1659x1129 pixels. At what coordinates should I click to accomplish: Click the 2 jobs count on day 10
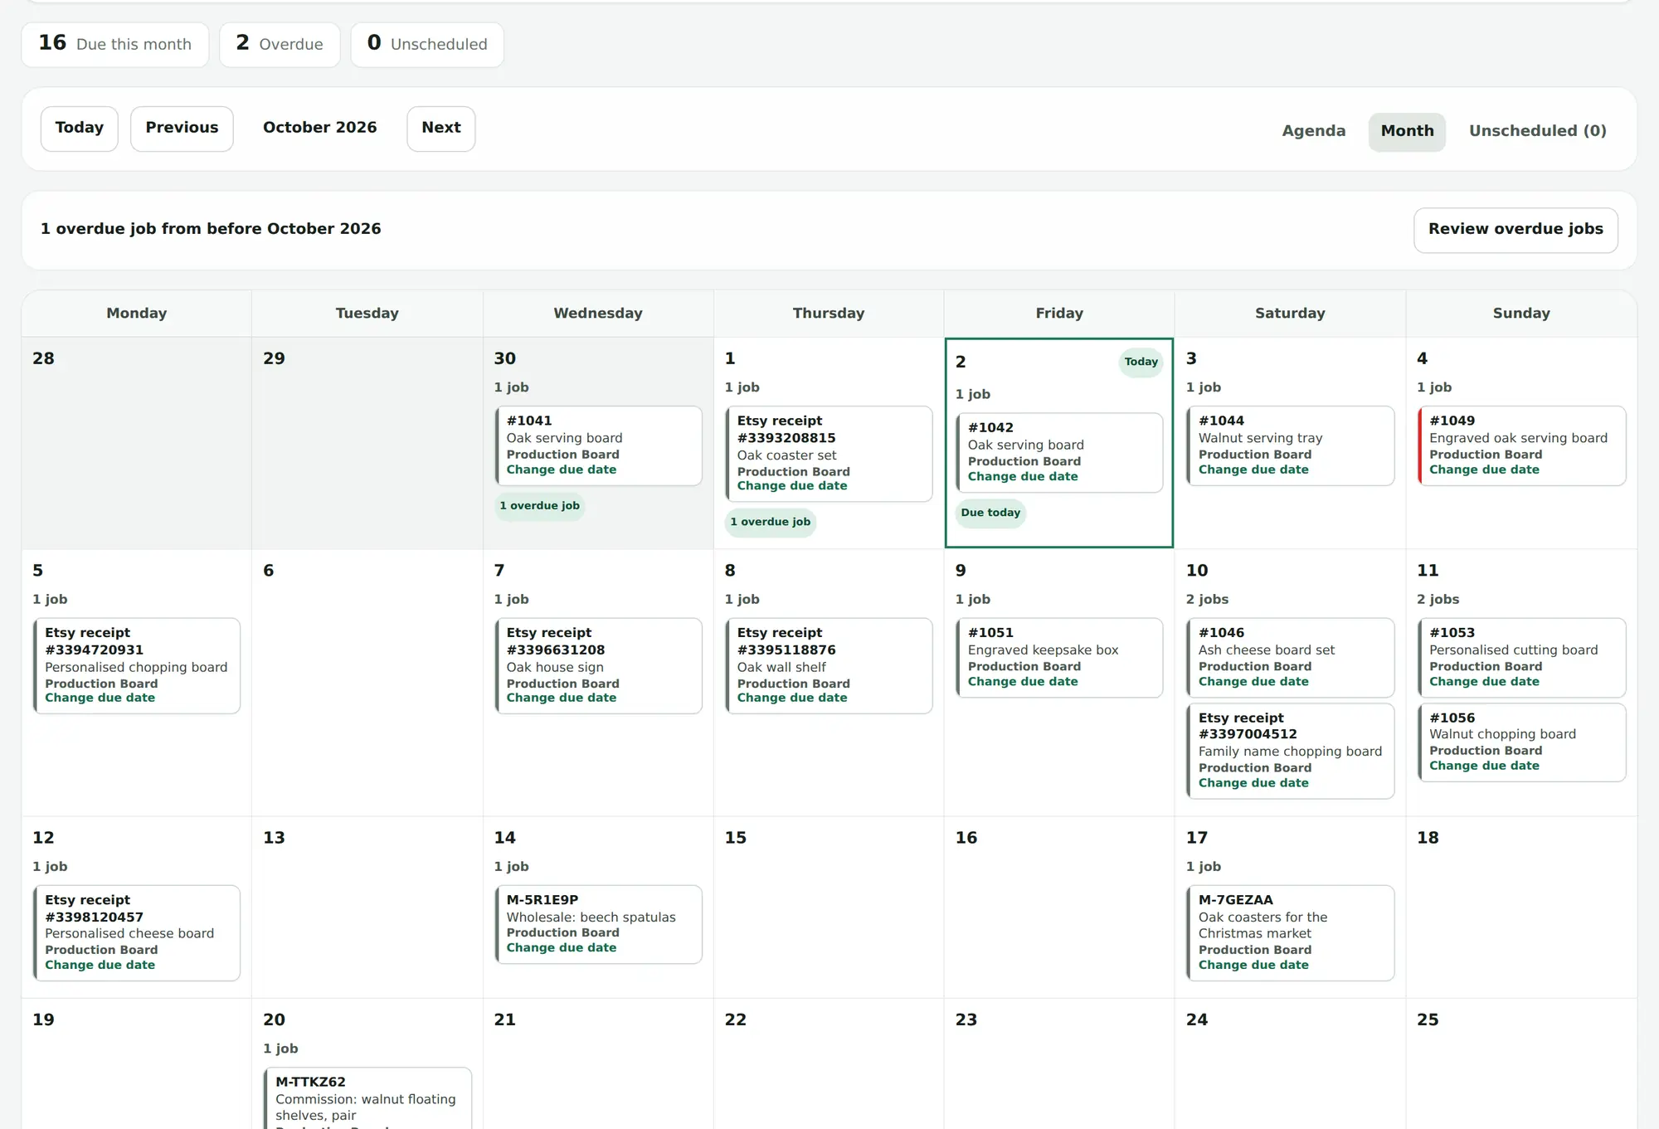click(x=1207, y=599)
